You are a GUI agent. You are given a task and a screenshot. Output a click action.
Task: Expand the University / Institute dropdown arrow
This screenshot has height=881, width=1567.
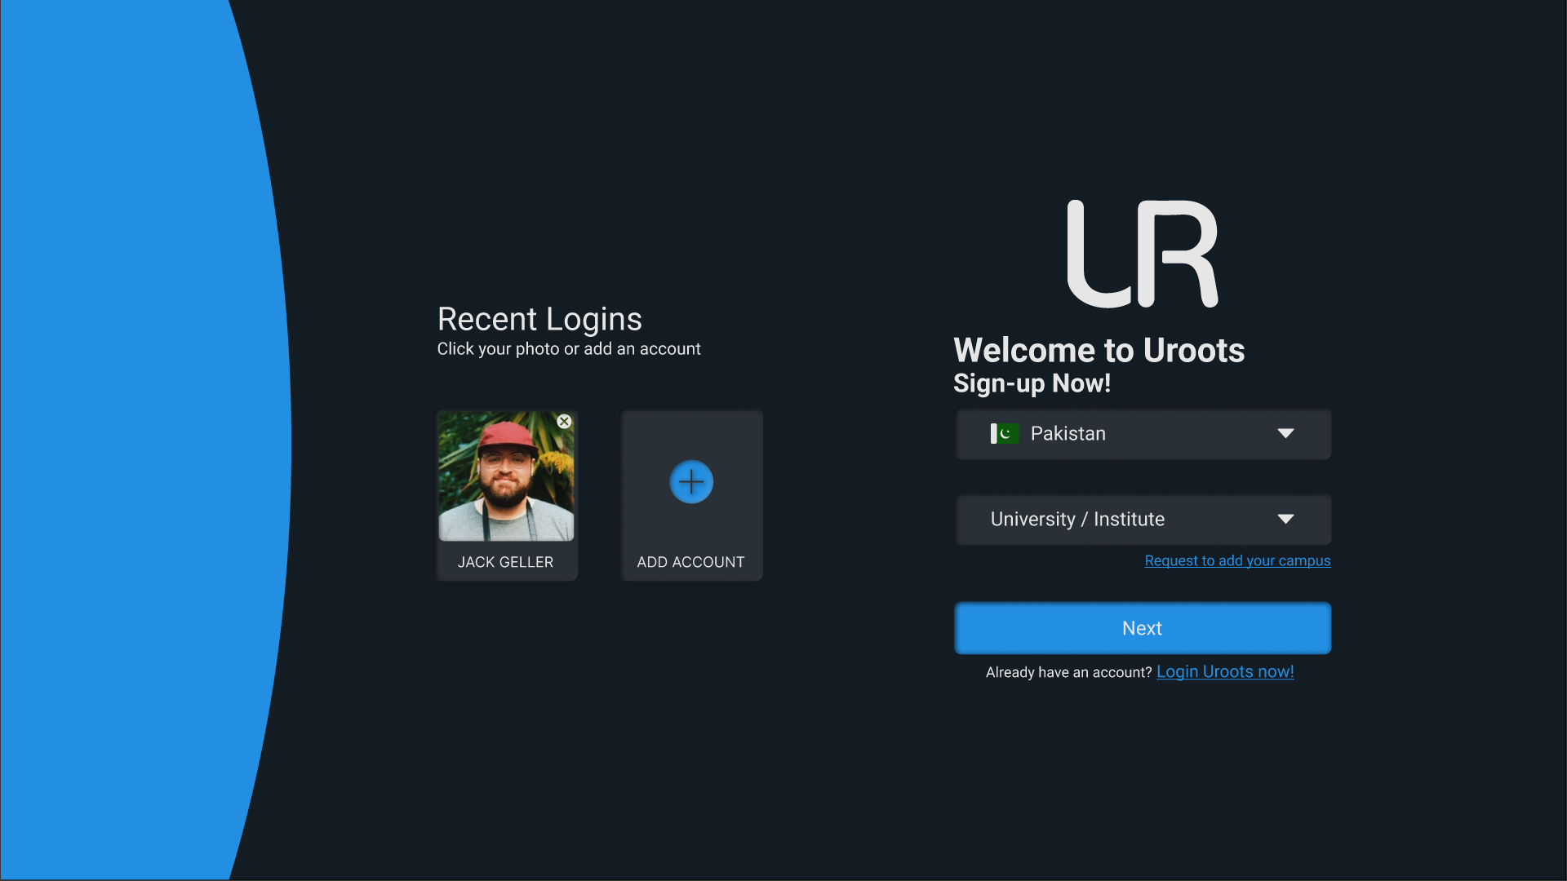click(1285, 520)
